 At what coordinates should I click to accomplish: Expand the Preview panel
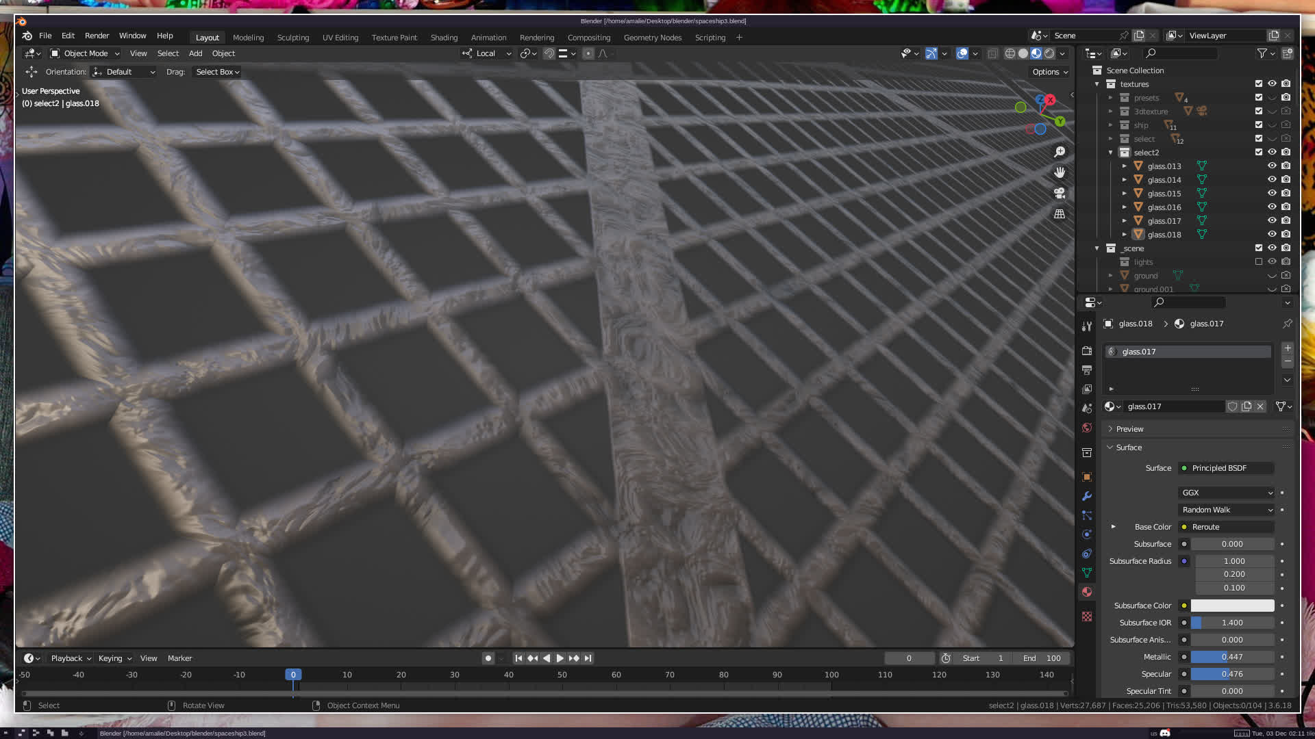pos(1129,429)
